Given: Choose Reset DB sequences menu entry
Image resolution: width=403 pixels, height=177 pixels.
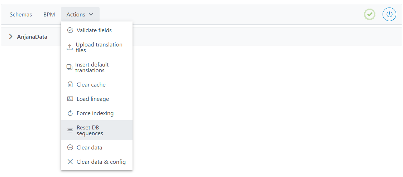Looking at the screenshot, I should tap(90, 131).
